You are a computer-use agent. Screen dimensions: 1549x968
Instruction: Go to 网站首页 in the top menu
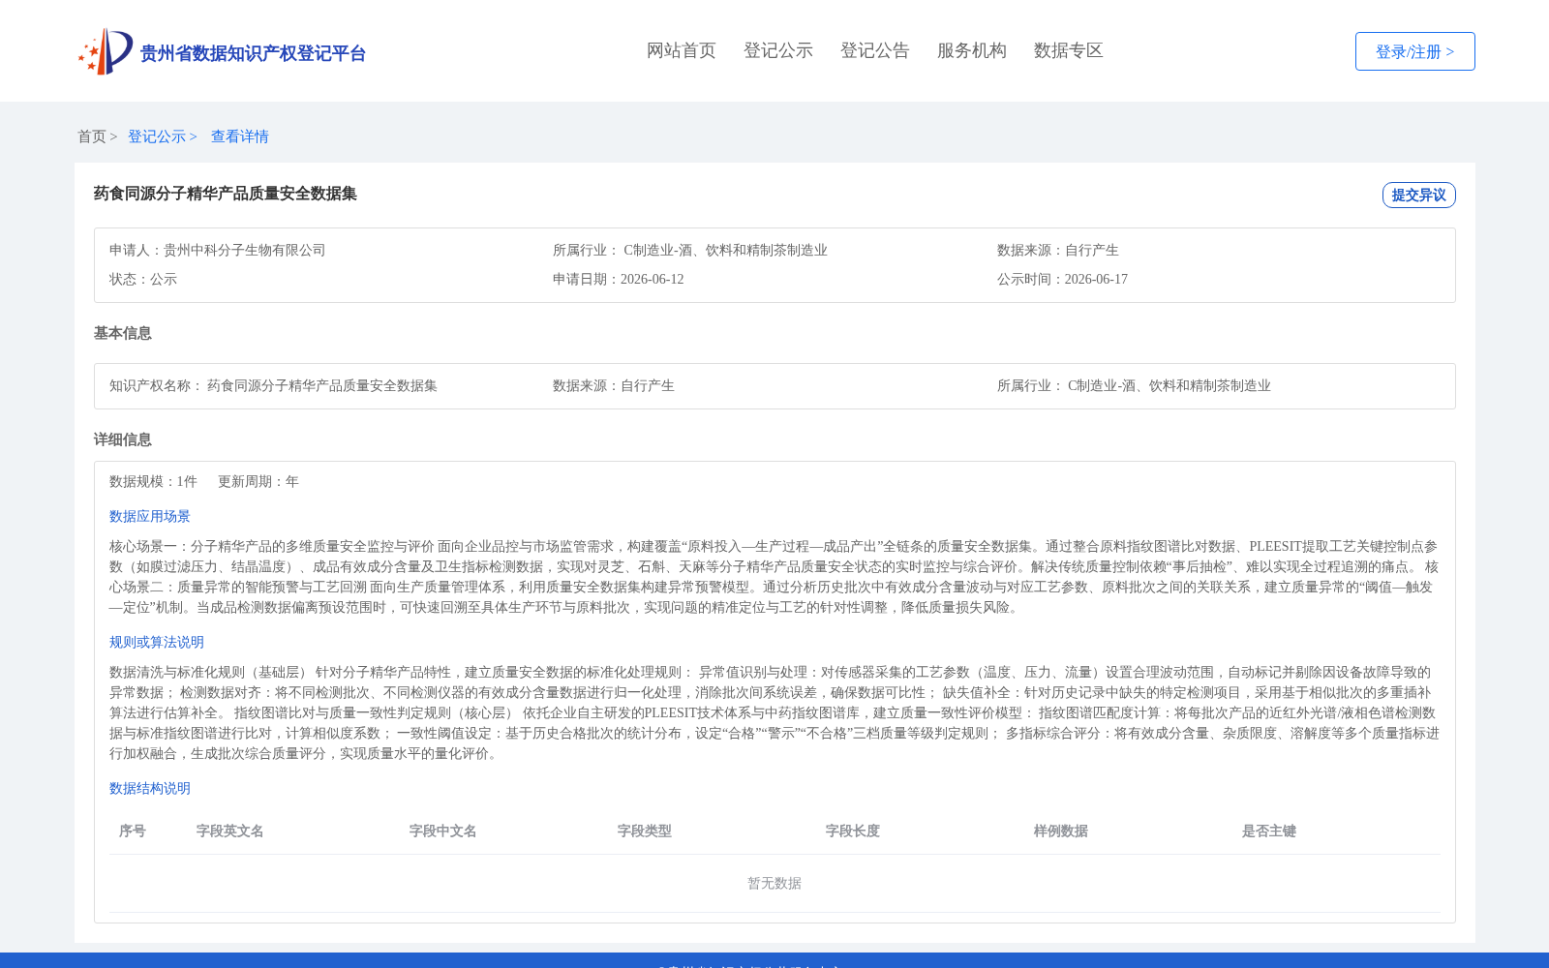[682, 50]
